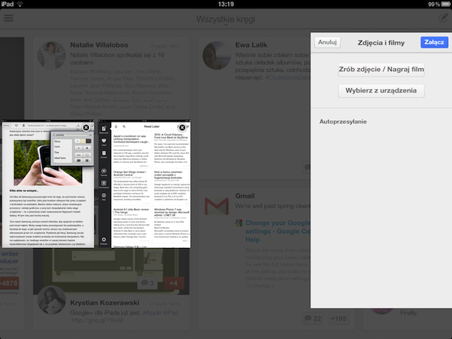Open Ewa Lalik's avatar
This screenshot has width=452, height=339.
(x=217, y=56)
